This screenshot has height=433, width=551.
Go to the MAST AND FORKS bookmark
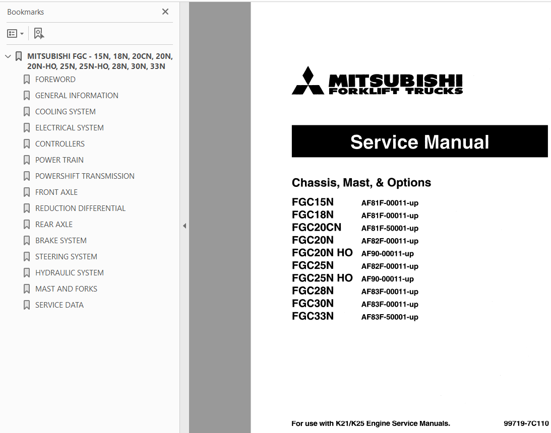pyautogui.click(x=66, y=289)
